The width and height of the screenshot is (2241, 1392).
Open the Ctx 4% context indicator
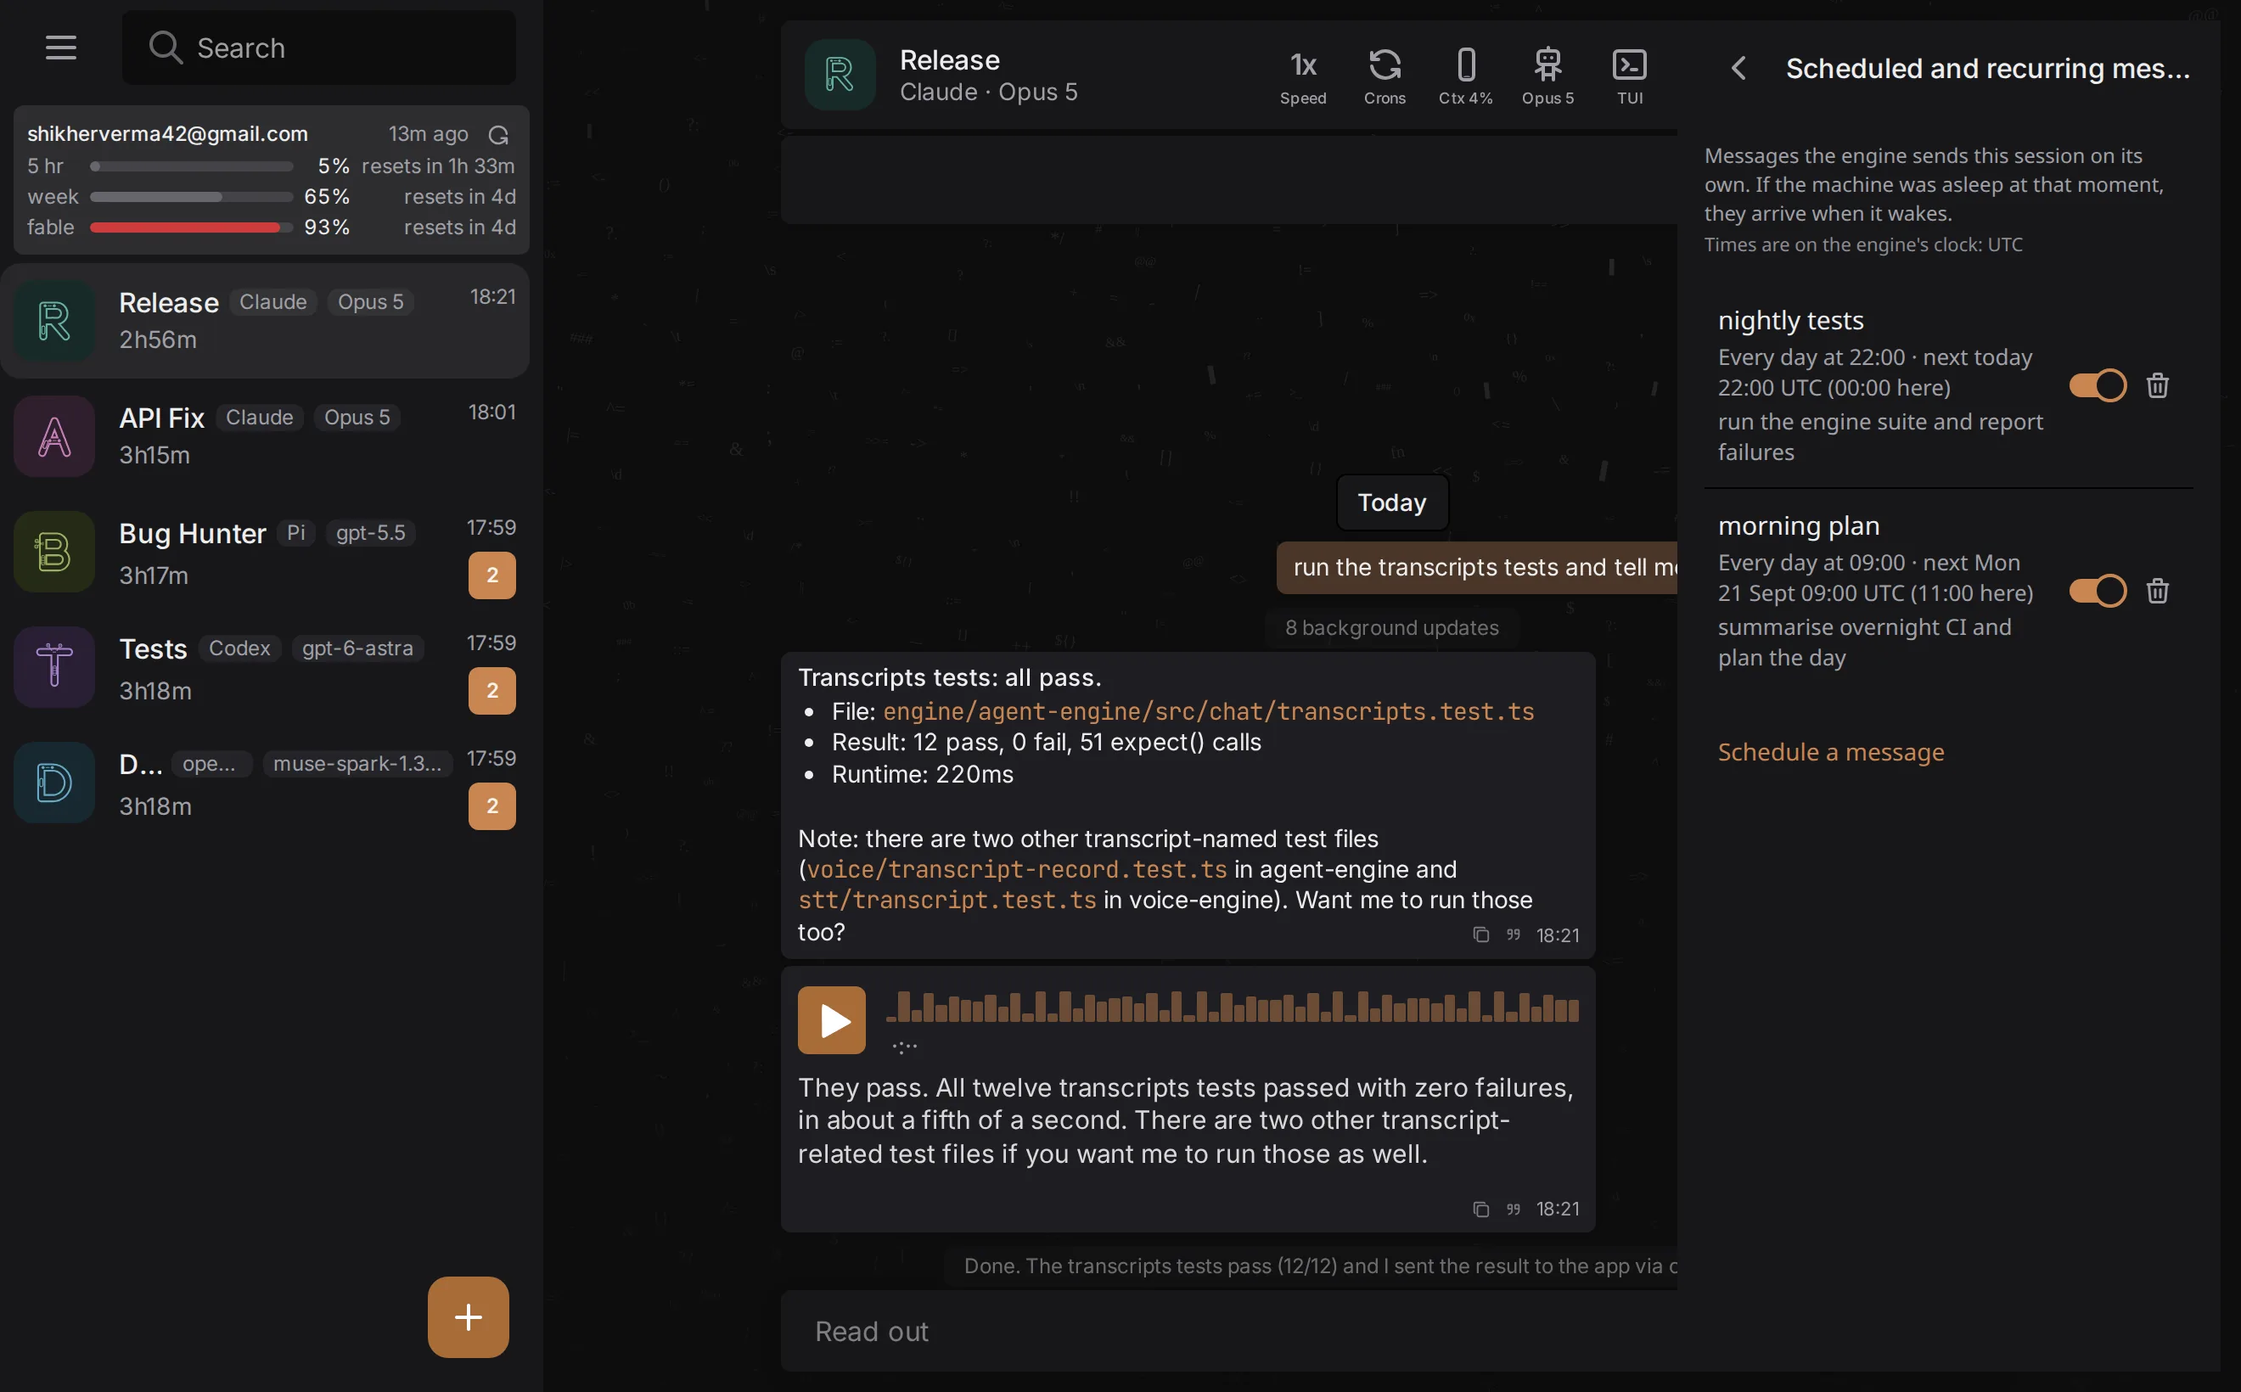1466,76
